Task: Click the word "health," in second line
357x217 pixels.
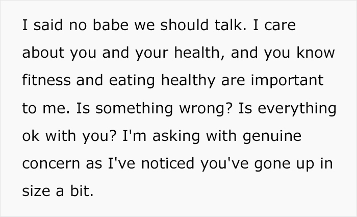Action: tap(200, 53)
